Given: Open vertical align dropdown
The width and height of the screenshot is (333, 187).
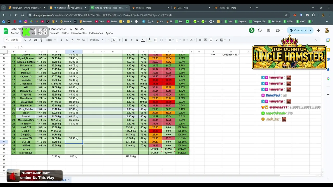Looking at the screenshot, I should coord(178,40).
